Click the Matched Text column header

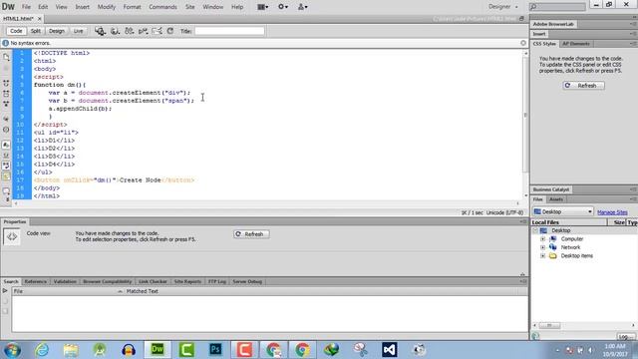tap(142, 291)
